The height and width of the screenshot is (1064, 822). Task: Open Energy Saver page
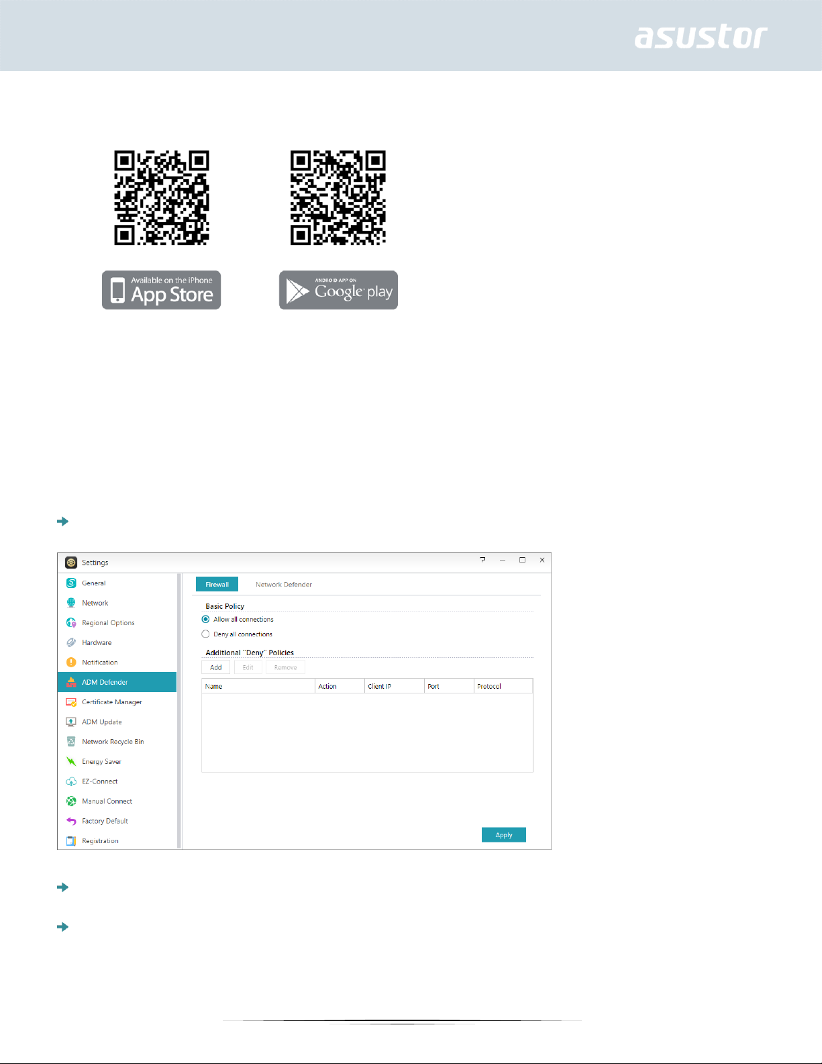[x=117, y=761]
